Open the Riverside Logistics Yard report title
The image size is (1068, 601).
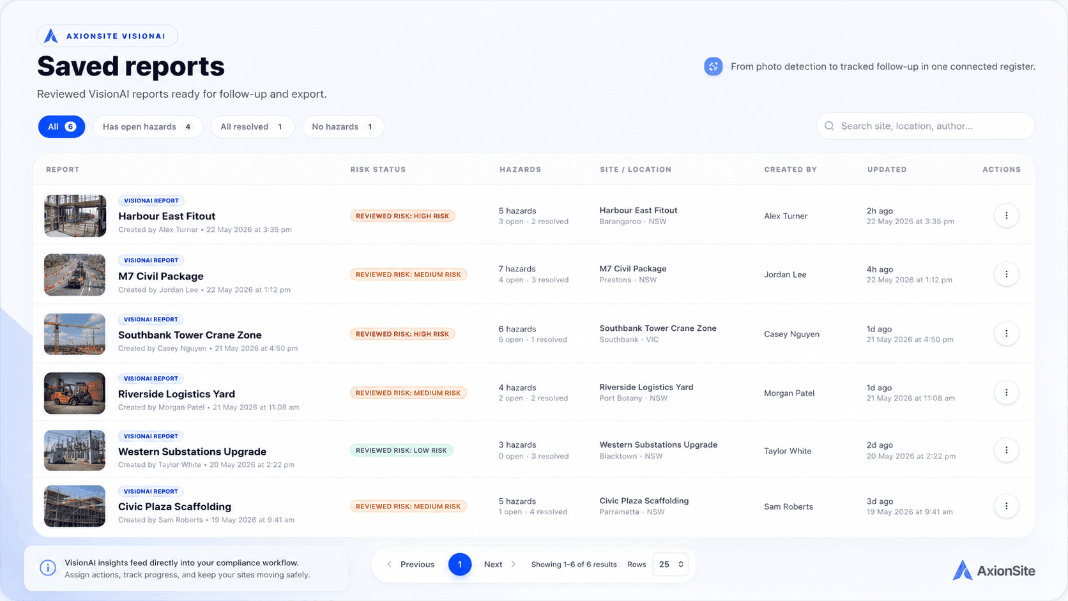click(x=176, y=394)
